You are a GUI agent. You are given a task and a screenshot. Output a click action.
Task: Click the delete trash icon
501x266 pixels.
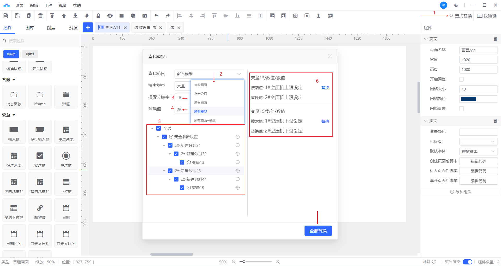point(40,16)
